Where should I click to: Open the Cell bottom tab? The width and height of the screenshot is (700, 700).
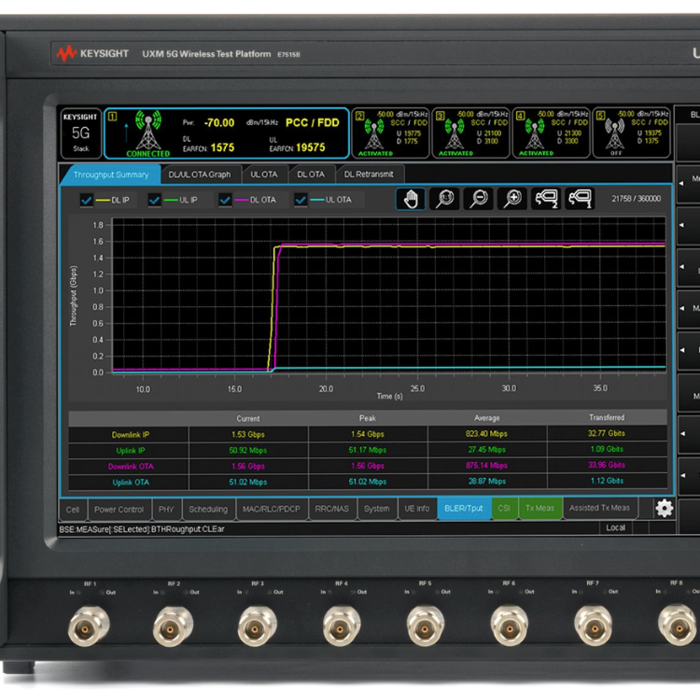click(73, 510)
